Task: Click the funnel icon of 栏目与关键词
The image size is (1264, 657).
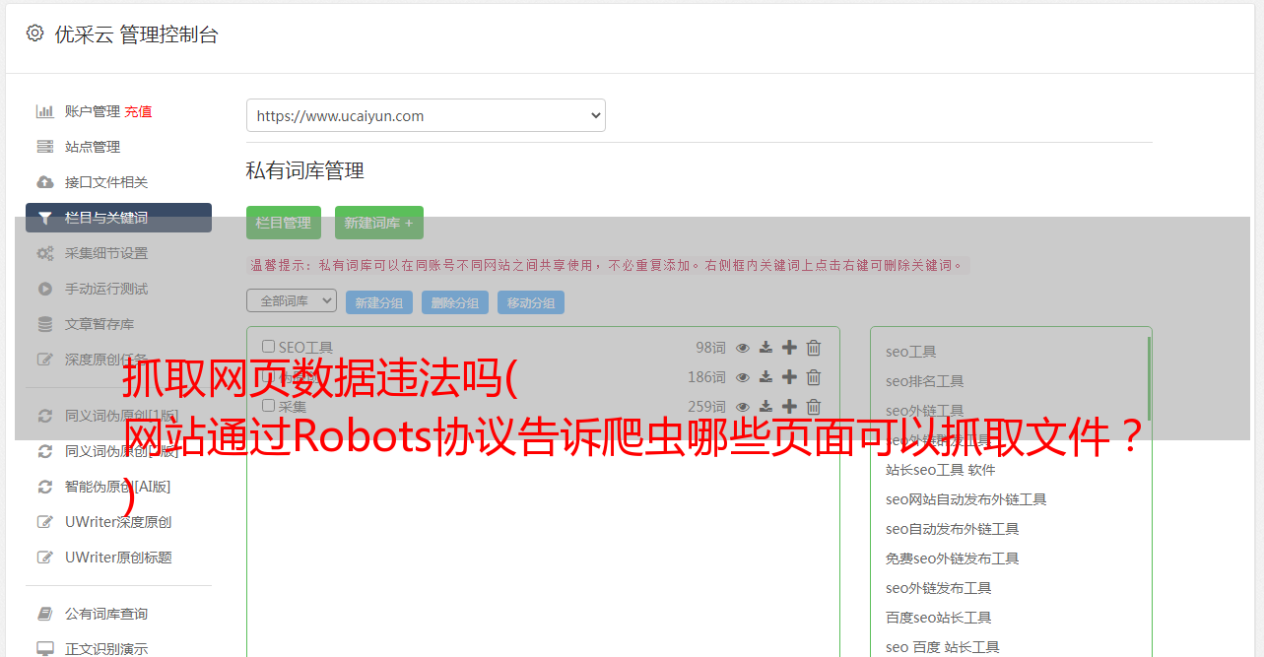Action: pos(44,218)
